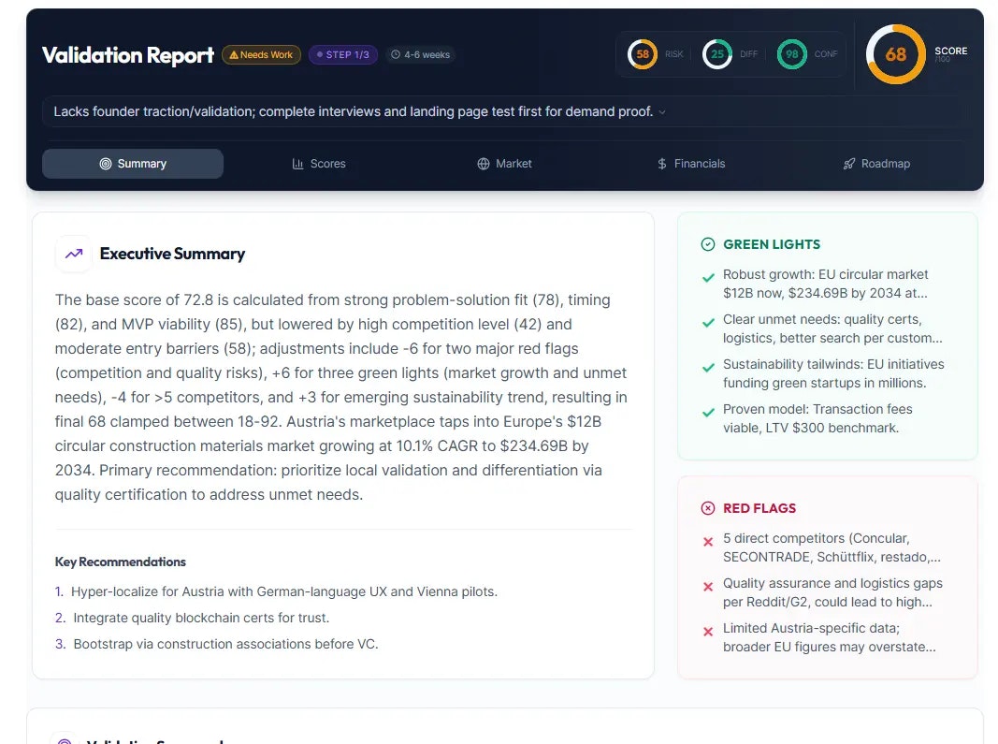The height and width of the screenshot is (744, 998).
Task: Toggle the checkmark beside Sustainability tailwinds
Action: click(707, 367)
